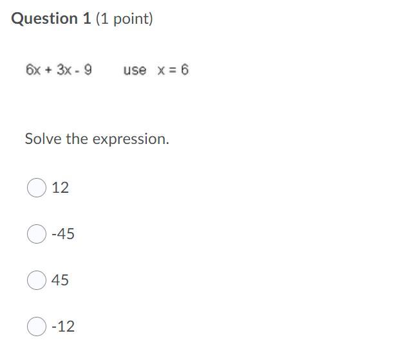The image size is (396, 358).
Task: Click the (1 point) text in heading
Action: coord(124,19)
